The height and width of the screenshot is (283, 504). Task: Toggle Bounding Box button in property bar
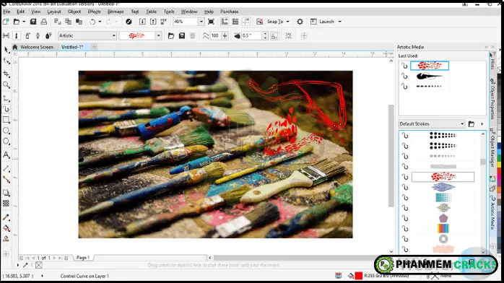288,35
